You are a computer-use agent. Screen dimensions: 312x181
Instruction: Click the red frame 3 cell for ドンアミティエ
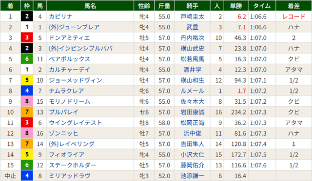(x=27, y=37)
